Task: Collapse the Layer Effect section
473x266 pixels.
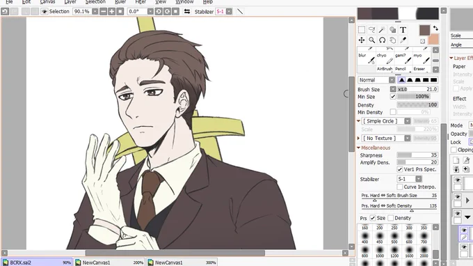Action: coord(451,58)
